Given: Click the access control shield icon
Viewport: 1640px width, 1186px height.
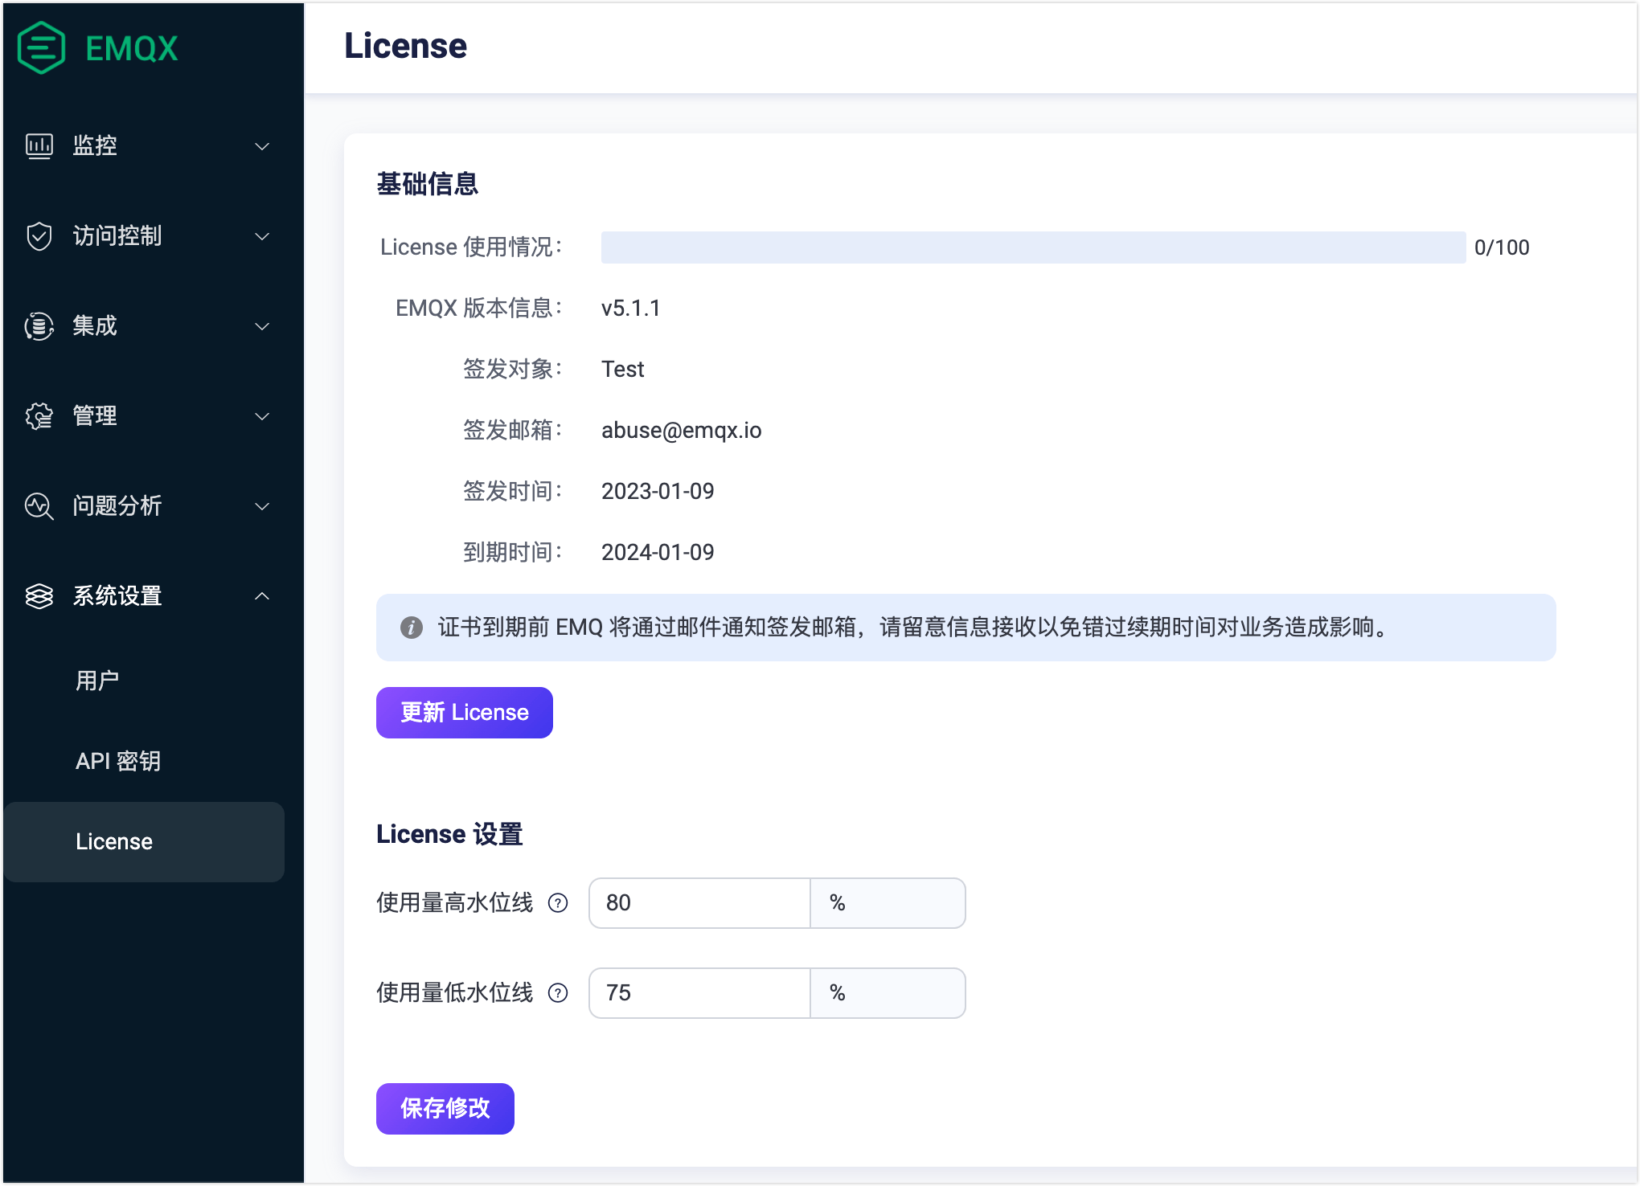Looking at the screenshot, I should point(39,236).
